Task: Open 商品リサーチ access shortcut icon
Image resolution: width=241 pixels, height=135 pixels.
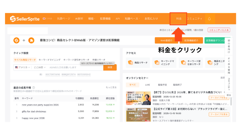Action: tap(130, 63)
